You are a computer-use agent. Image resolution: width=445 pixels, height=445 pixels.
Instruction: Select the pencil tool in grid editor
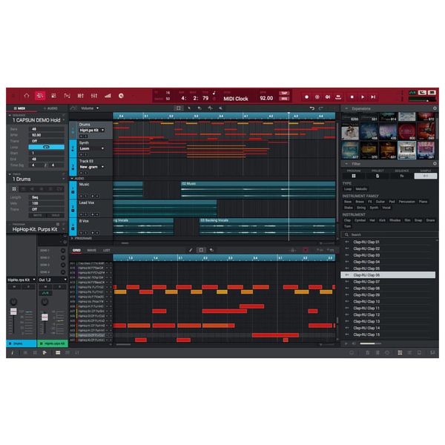pyautogui.click(x=191, y=250)
